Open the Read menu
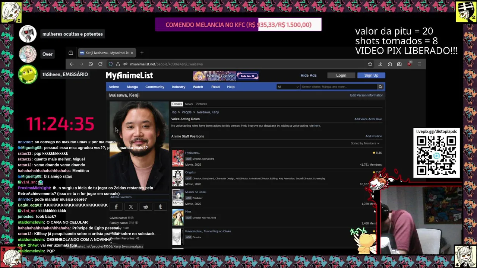 point(215,87)
